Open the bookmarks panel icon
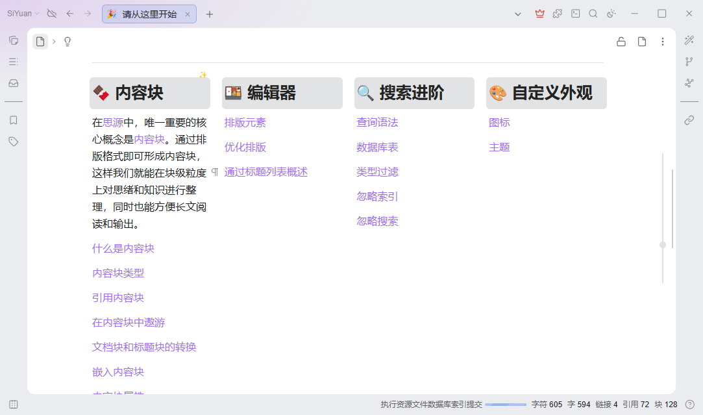 [x=14, y=120]
